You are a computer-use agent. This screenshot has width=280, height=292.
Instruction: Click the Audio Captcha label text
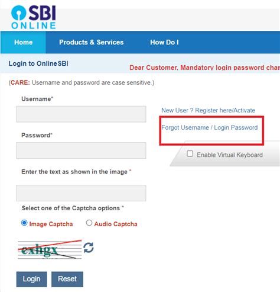point(116,224)
